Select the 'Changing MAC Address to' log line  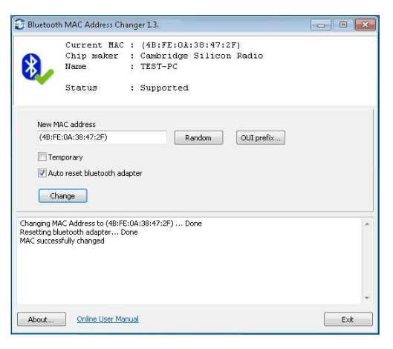(111, 224)
